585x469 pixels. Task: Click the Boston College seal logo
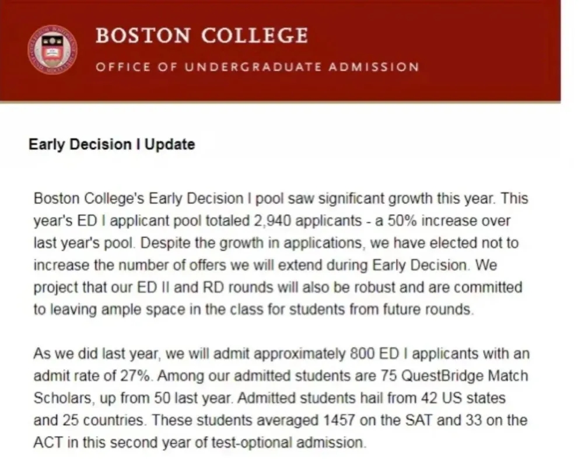pyautogui.click(x=52, y=50)
